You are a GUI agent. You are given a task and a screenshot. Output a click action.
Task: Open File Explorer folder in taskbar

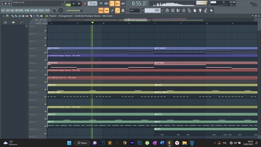click(x=184, y=143)
